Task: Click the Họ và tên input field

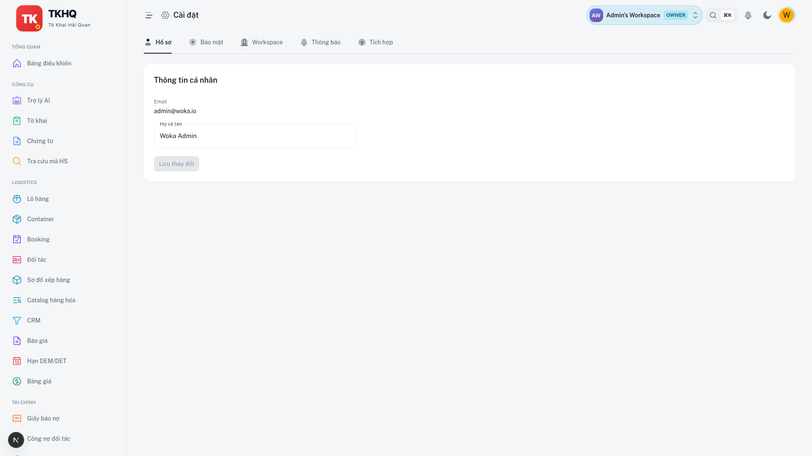Action: point(255,136)
